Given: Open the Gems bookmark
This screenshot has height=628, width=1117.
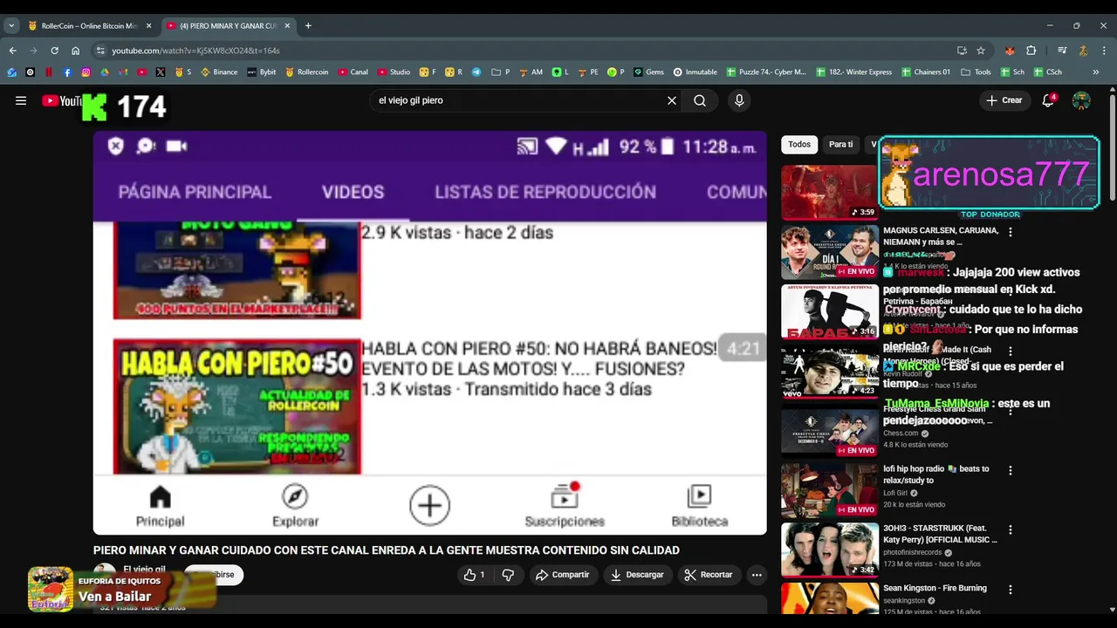Looking at the screenshot, I should 648,72.
